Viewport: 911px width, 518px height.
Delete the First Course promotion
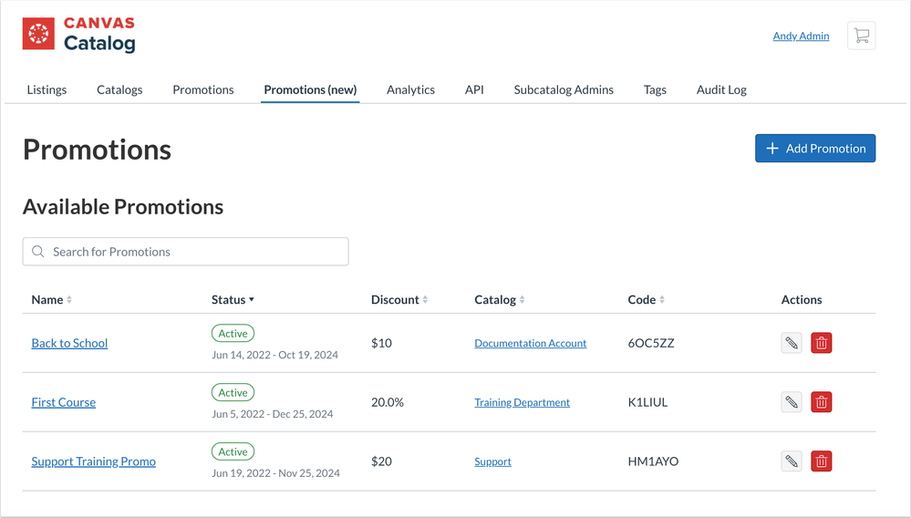point(821,402)
